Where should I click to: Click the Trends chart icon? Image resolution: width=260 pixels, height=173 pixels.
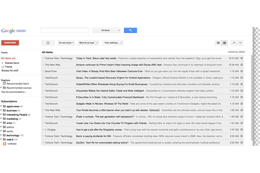3,67
